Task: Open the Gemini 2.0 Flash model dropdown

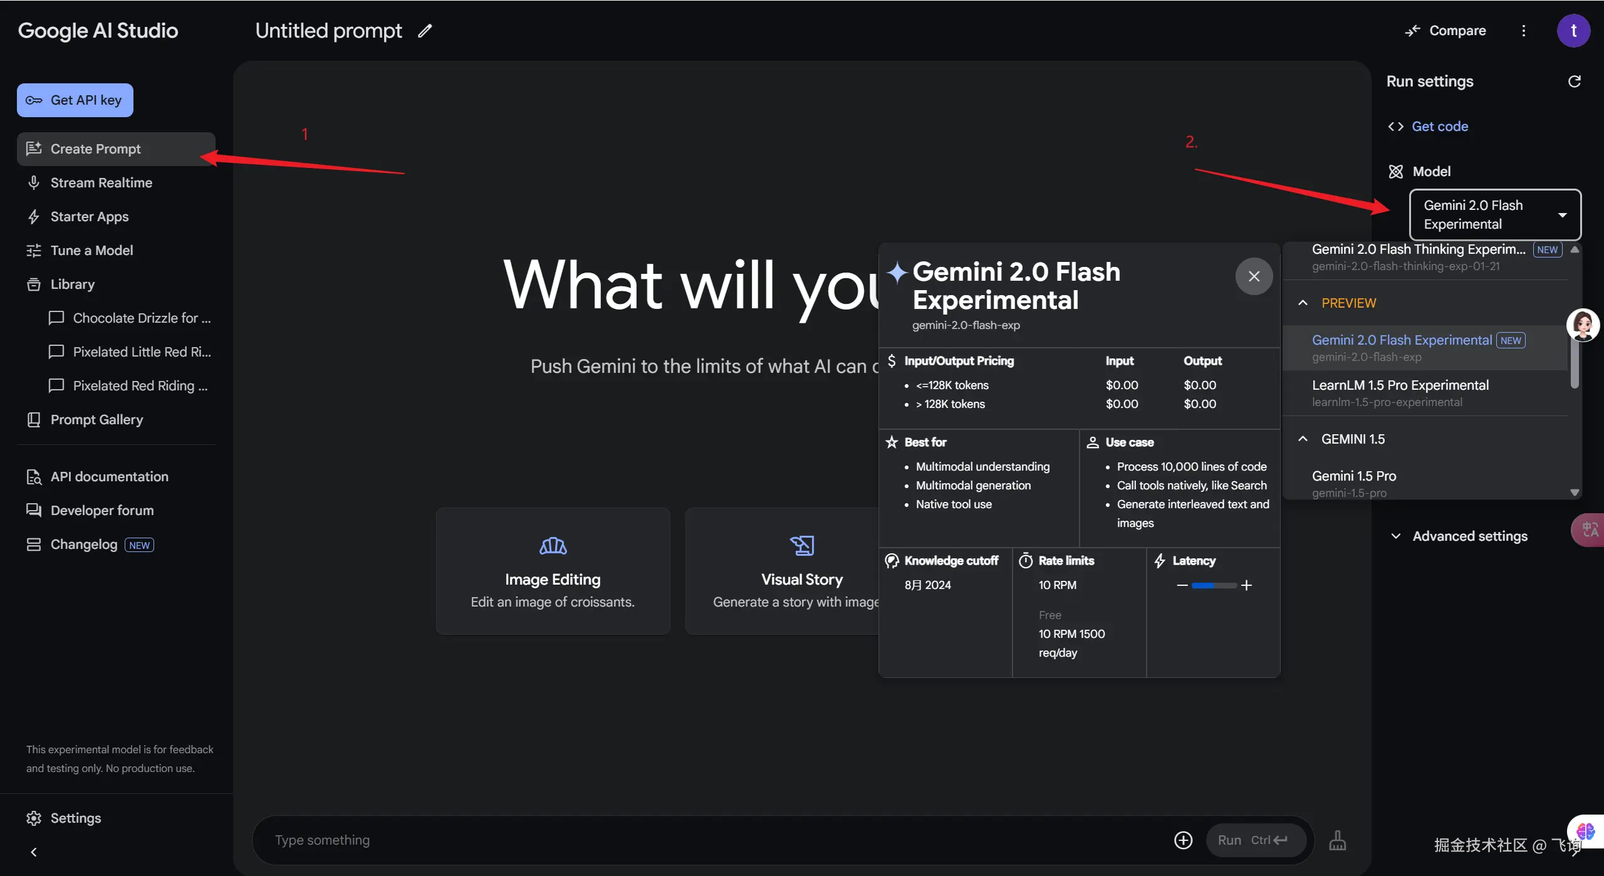Action: pyautogui.click(x=1494, y=215)
